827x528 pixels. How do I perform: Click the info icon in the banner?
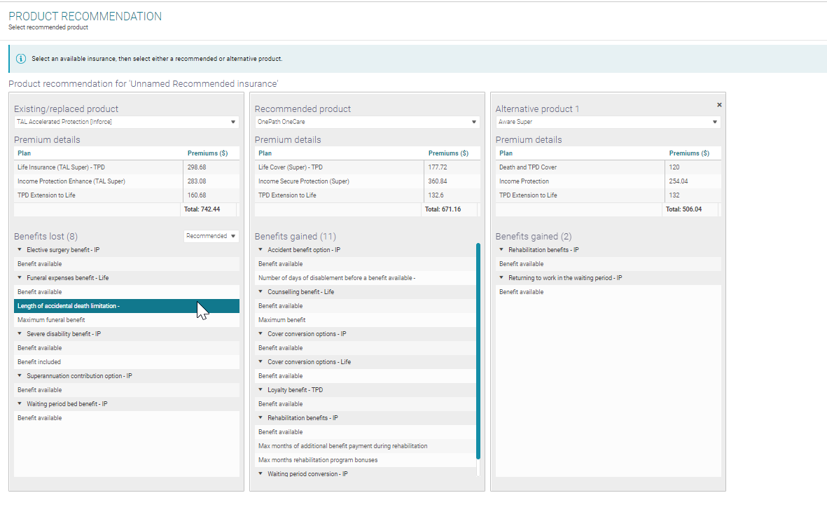[x=20, y=59]
